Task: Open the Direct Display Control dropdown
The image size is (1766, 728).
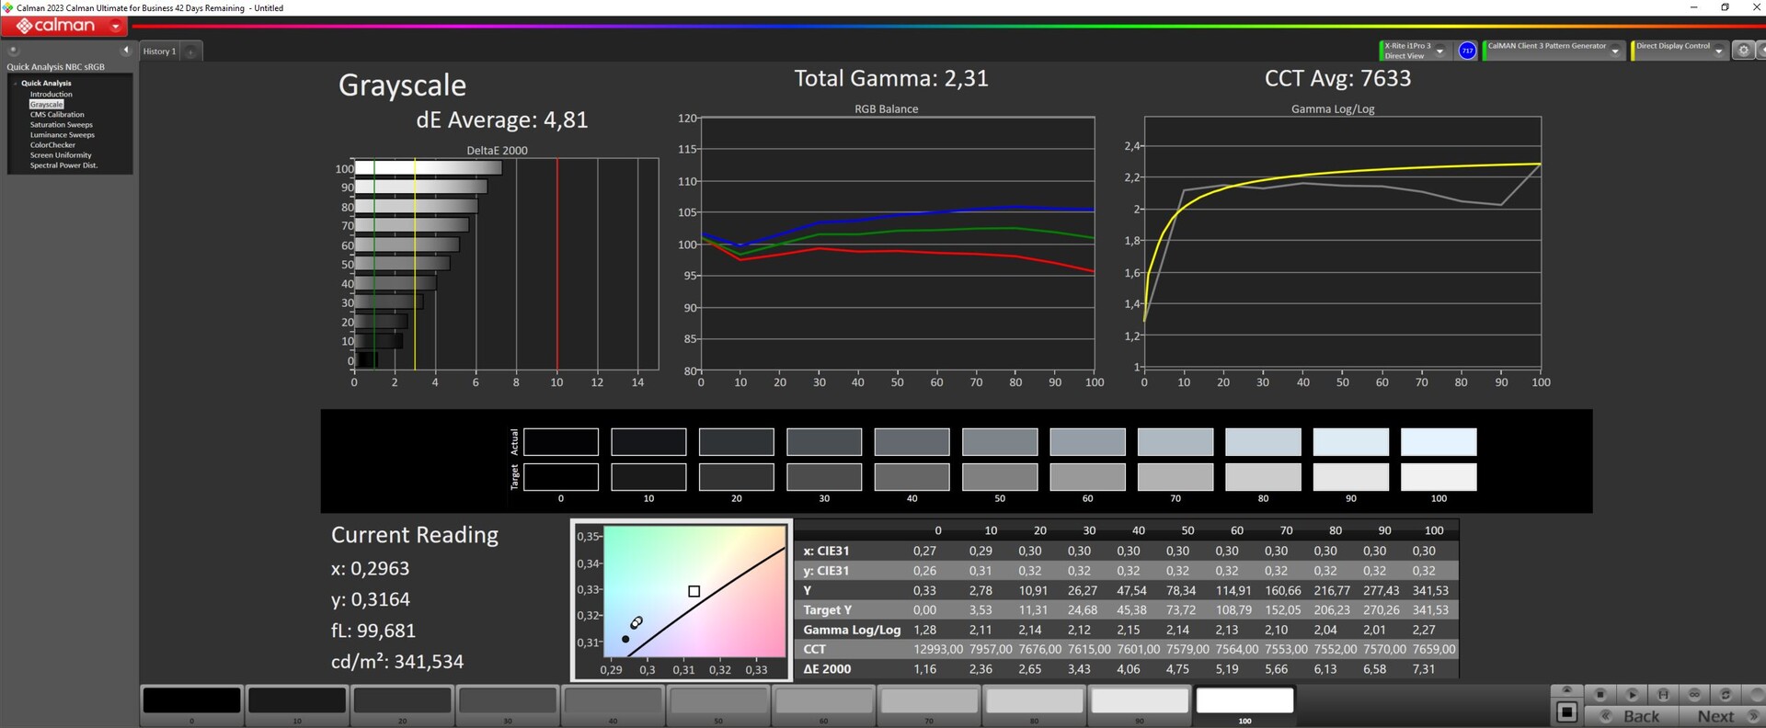Action: click(x=1718, y=51)
